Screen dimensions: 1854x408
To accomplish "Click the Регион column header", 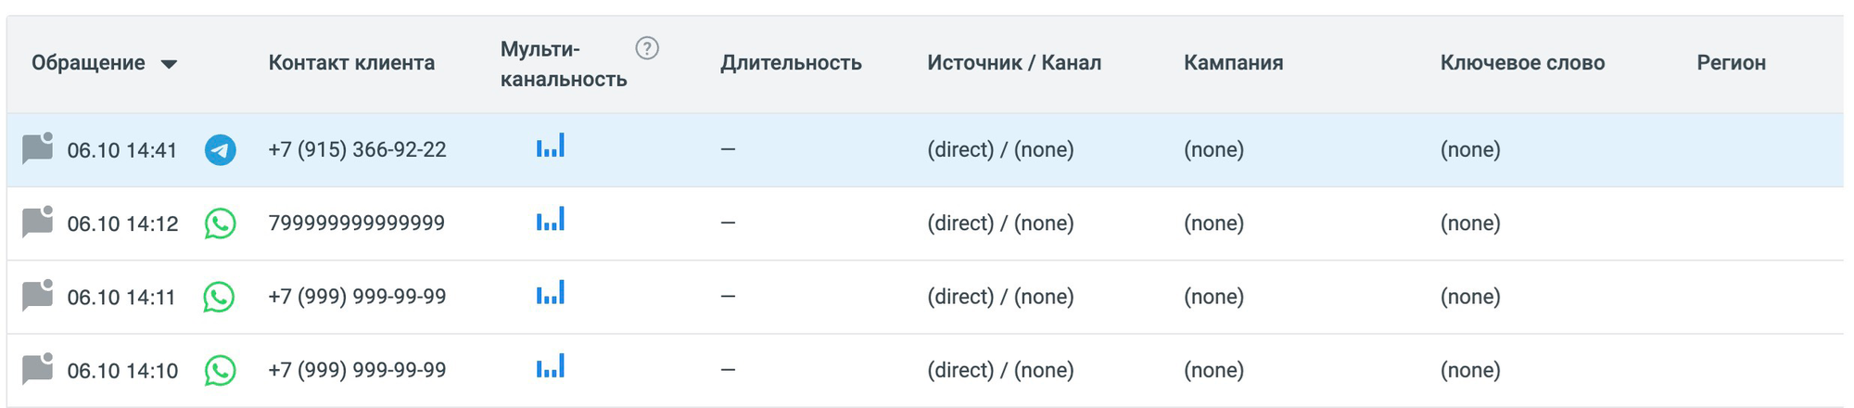I will point(1731,63).
